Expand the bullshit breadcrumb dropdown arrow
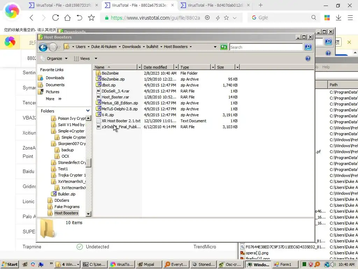 [x=161, y=47]
